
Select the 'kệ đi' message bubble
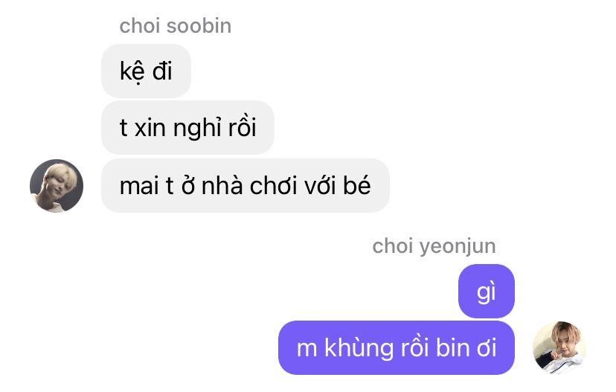pyautogui.click(x=146, y=71)
